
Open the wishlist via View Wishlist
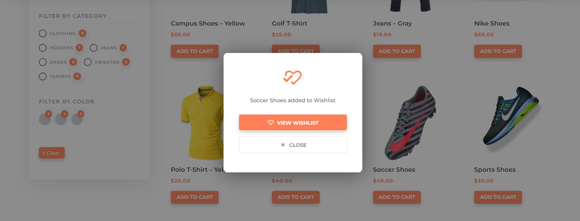293,122
